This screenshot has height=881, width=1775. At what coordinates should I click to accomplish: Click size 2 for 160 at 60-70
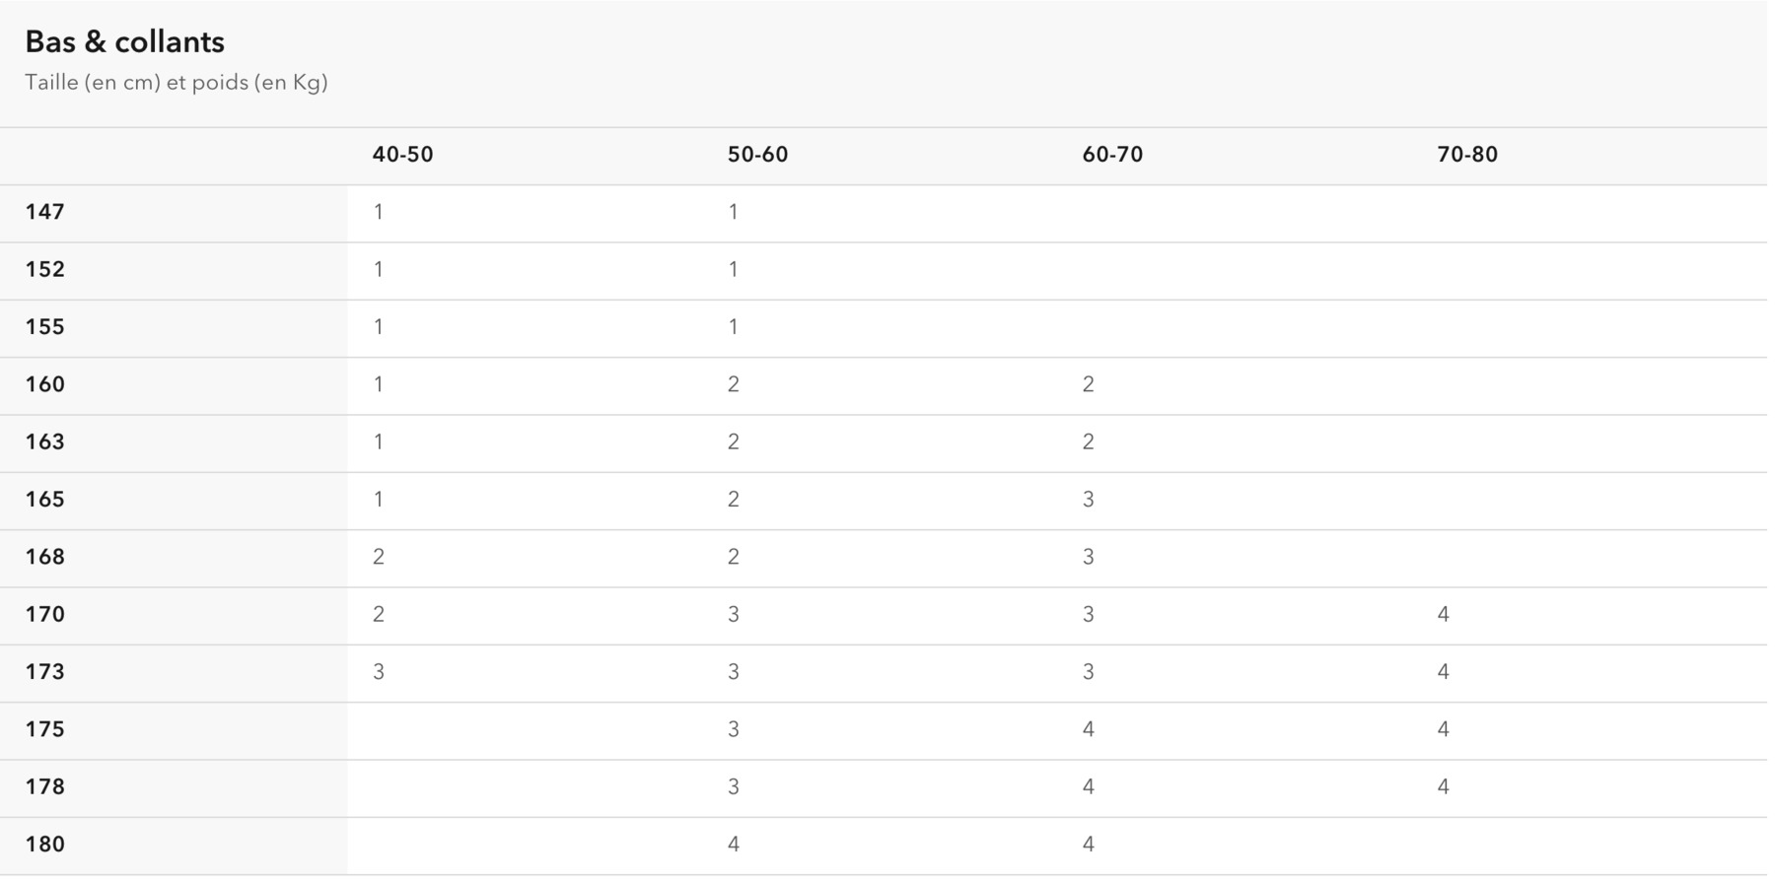[x=1088, y=384]
